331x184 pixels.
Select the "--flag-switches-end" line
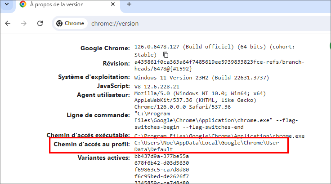189,127
